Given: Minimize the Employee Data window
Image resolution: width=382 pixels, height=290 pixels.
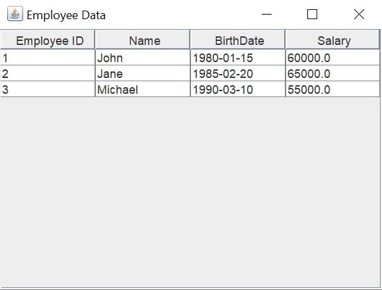Looking at the screenshot, I should [266, 14].
